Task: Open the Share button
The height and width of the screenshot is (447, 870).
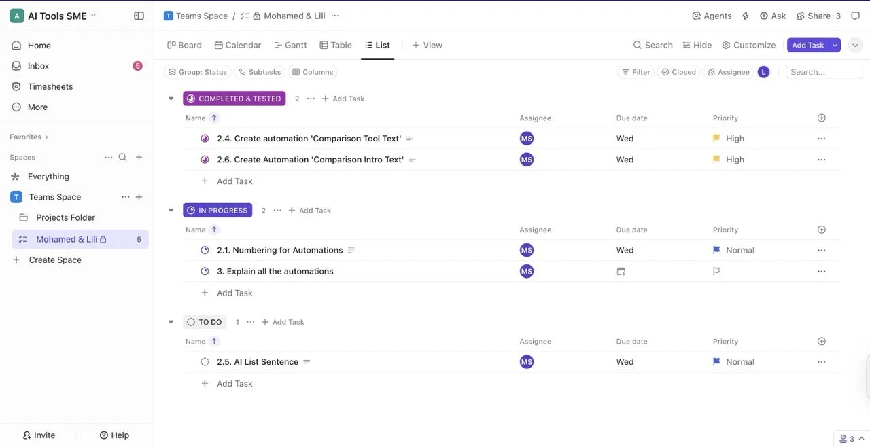Action: [819, 16]
